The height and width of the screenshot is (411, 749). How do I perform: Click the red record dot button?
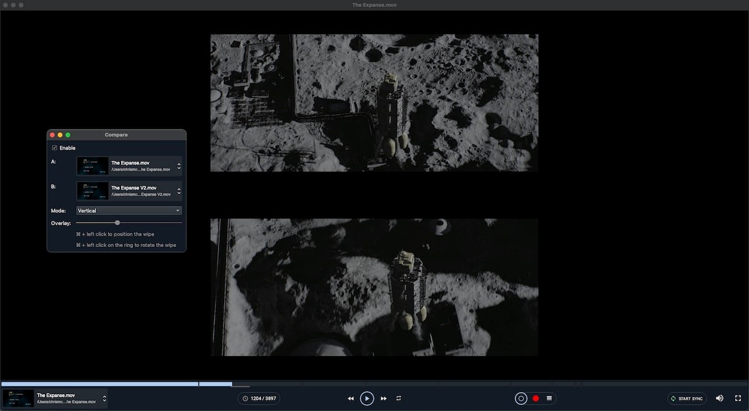[536, 399]
